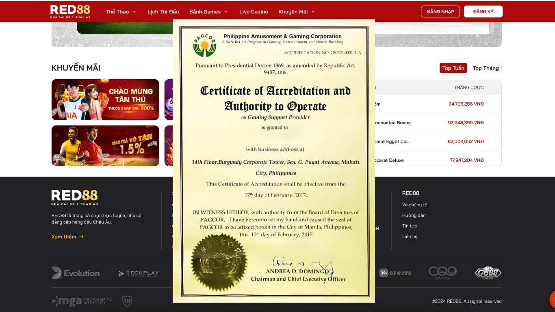Image resolution: width=555 pixels, height=312 pixels.
Task: Click the Evolution provider logo
Action: 76,273
